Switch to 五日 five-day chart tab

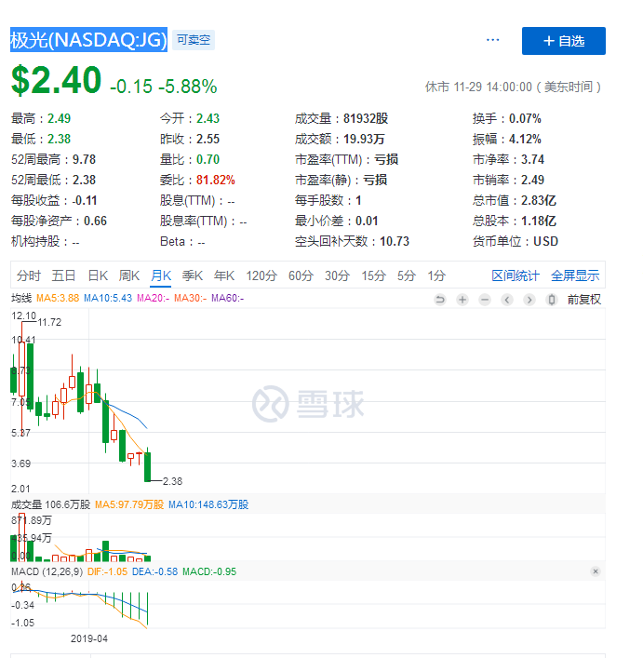click(x=63, y=275)
